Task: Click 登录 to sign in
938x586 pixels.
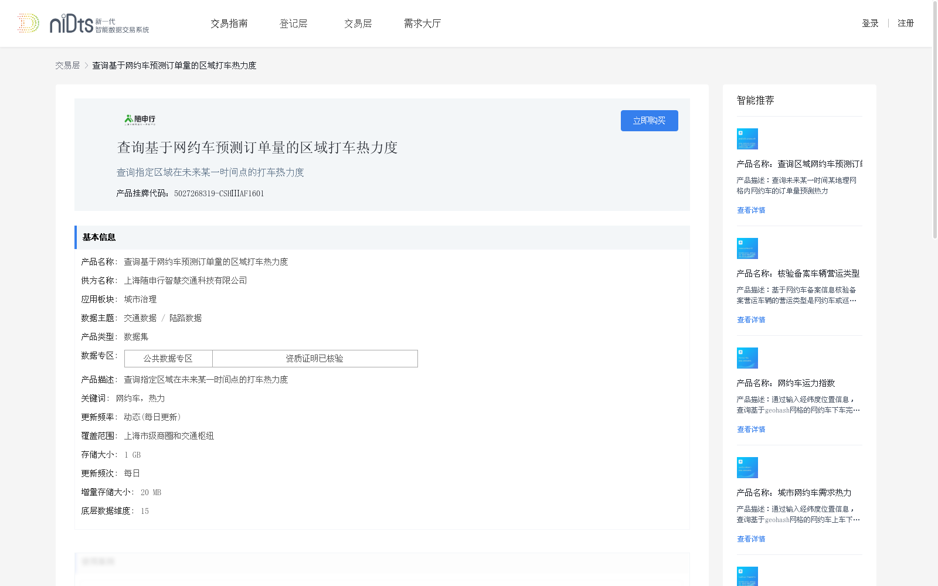Action: pyautogui.click(x=870, y=23)
